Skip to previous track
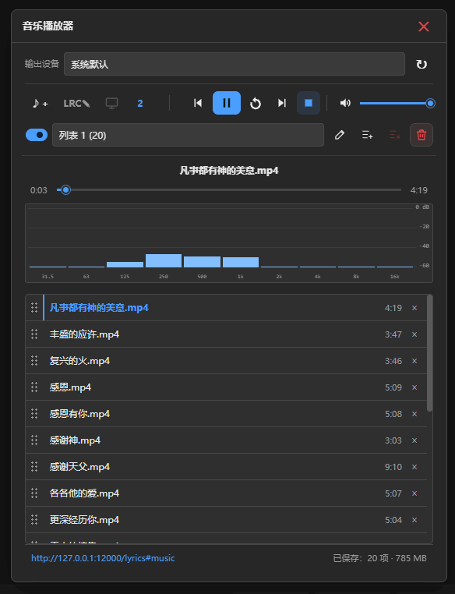Image resolution: width=455 pixels, height=594 pixels. pyautogui.click(x=198, y=103)
